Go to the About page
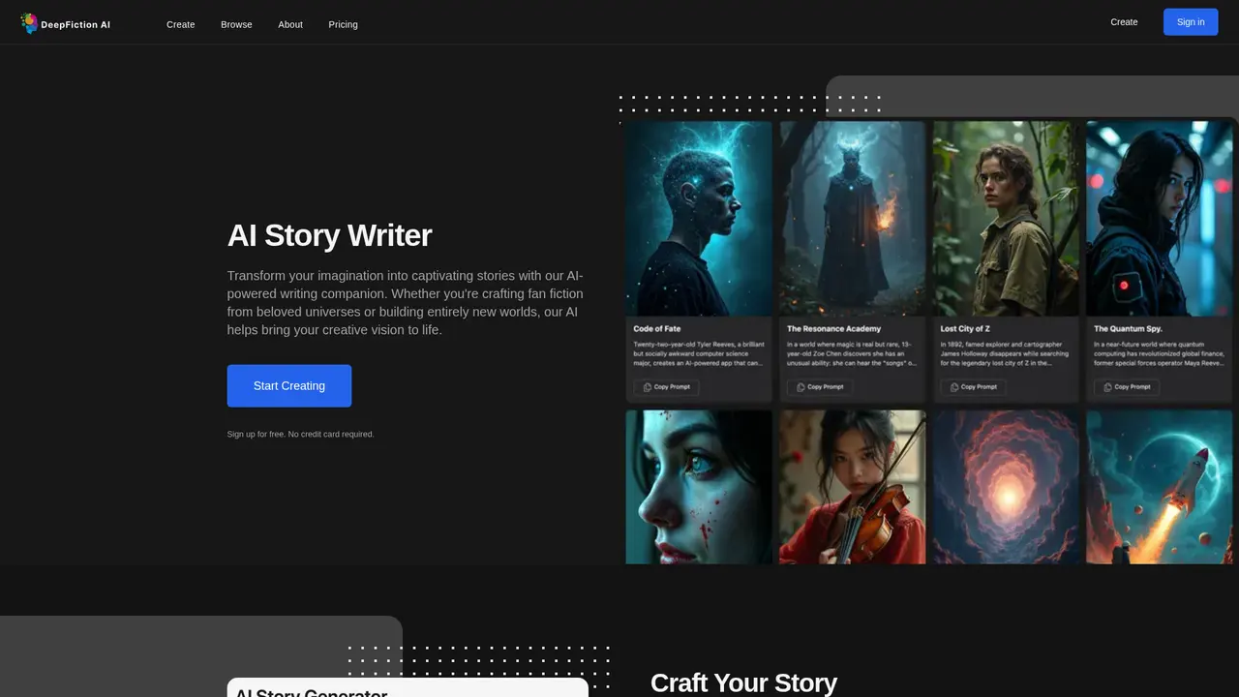The height and width of the screenshot is (697, 1239). 290,24
